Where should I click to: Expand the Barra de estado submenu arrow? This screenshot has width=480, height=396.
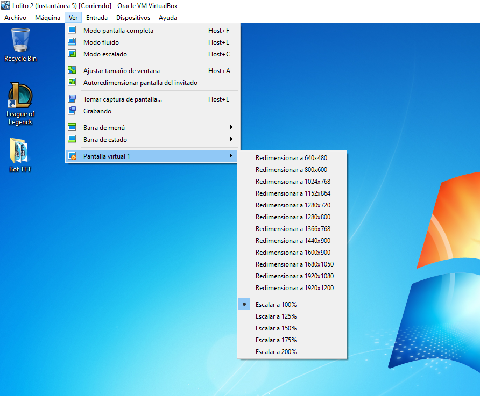point(231,140)
